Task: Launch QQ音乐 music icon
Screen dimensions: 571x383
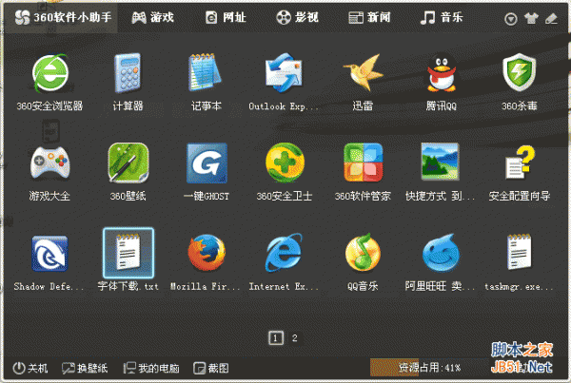Action: [363, 253]
